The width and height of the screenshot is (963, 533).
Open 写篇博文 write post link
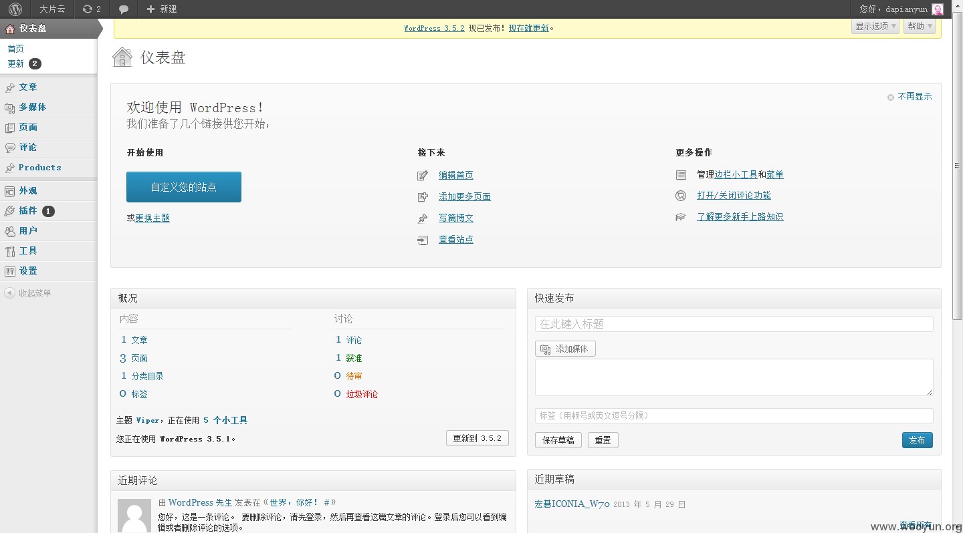pyautogui.click(x=456, y=218)
